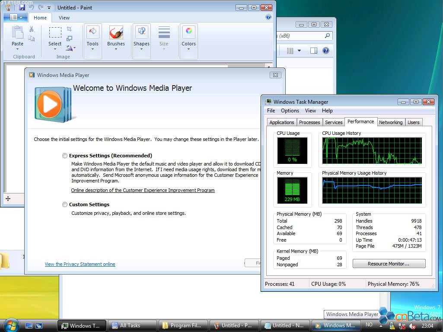Screen dimensions: 443x332
Task: Select the Express Settings (Recommended) radio button
Action: 65,156
